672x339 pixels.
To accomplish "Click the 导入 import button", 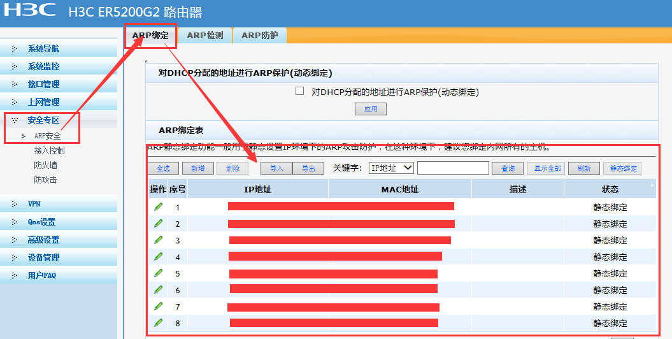I will click(276, 168).
